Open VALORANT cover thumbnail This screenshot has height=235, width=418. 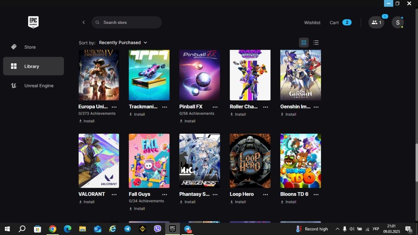click(x=99, y=161)
